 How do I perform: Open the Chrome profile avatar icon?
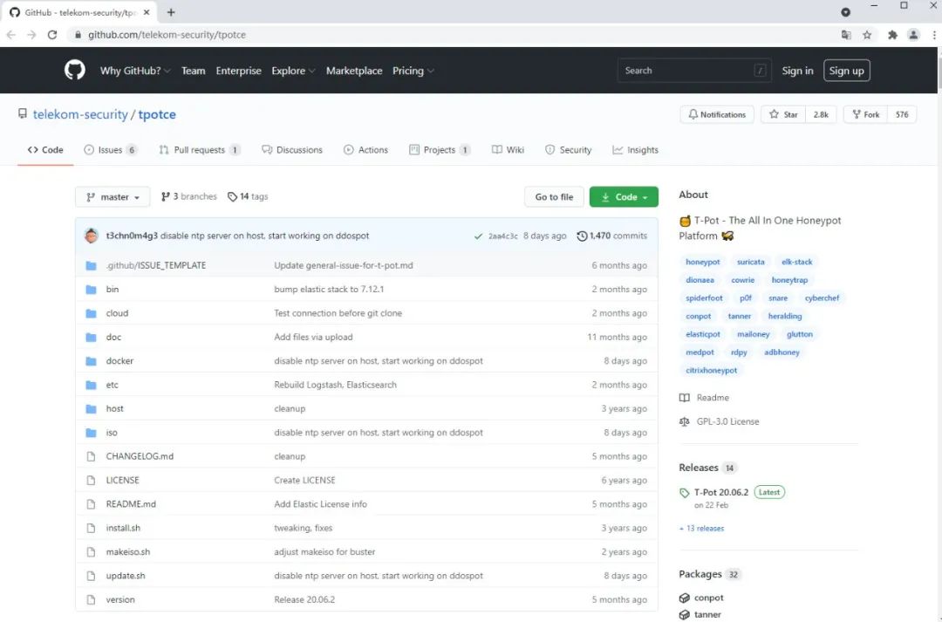913,35
